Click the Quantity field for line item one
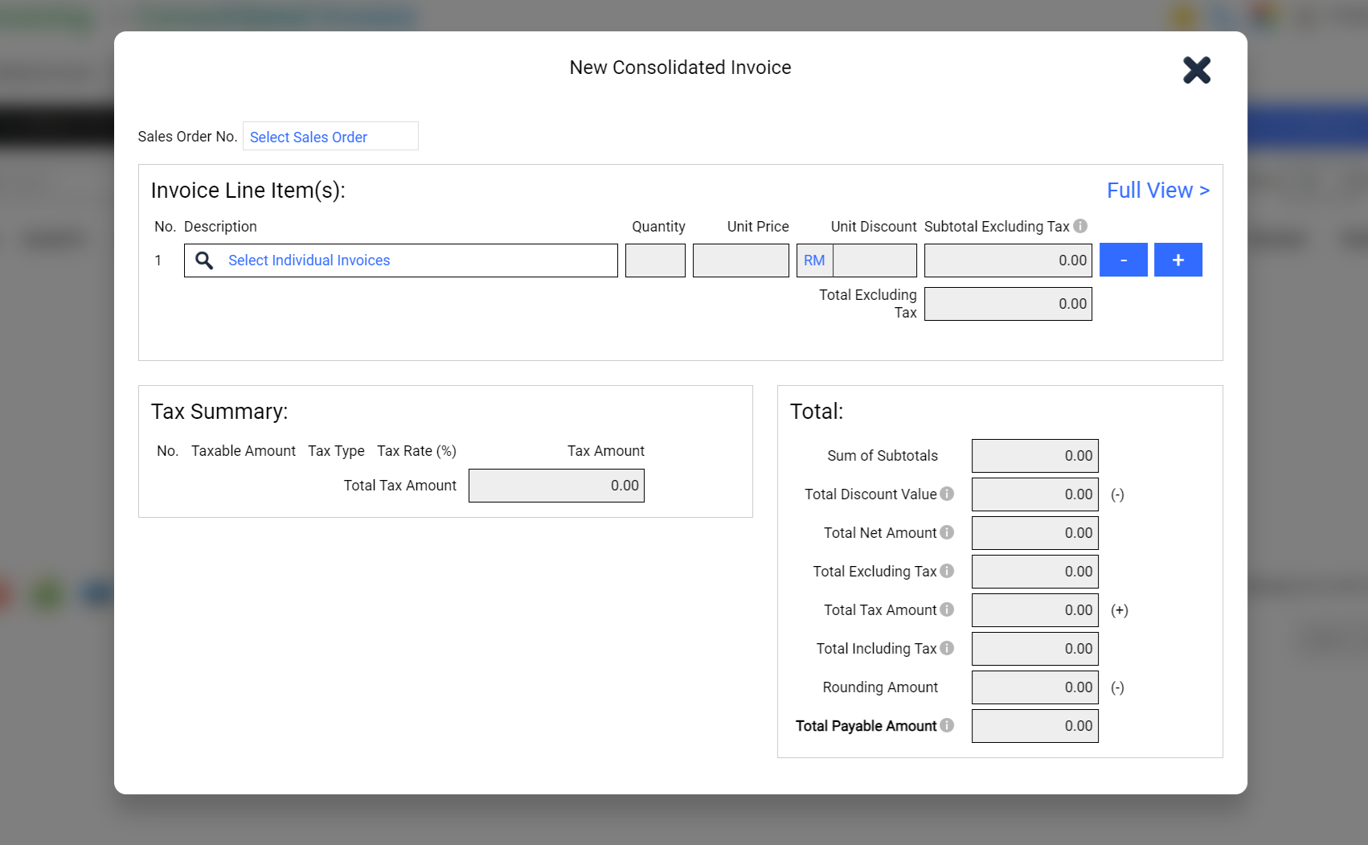1368x845 pixels. 655,260
